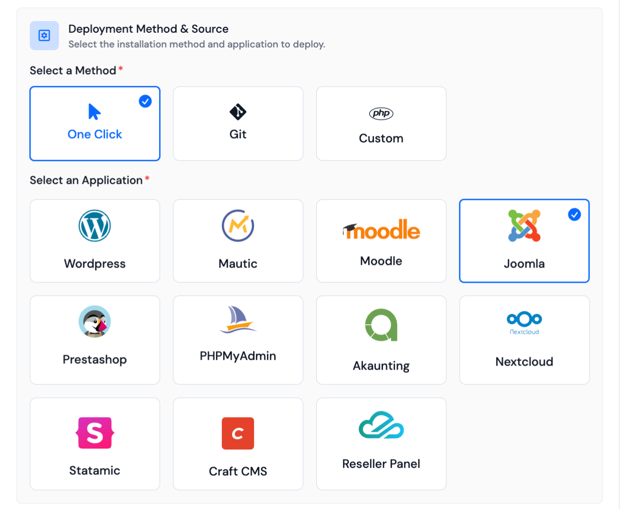
Task: Click the checkmark badge on One Click
Action: [x=145, y=101]
